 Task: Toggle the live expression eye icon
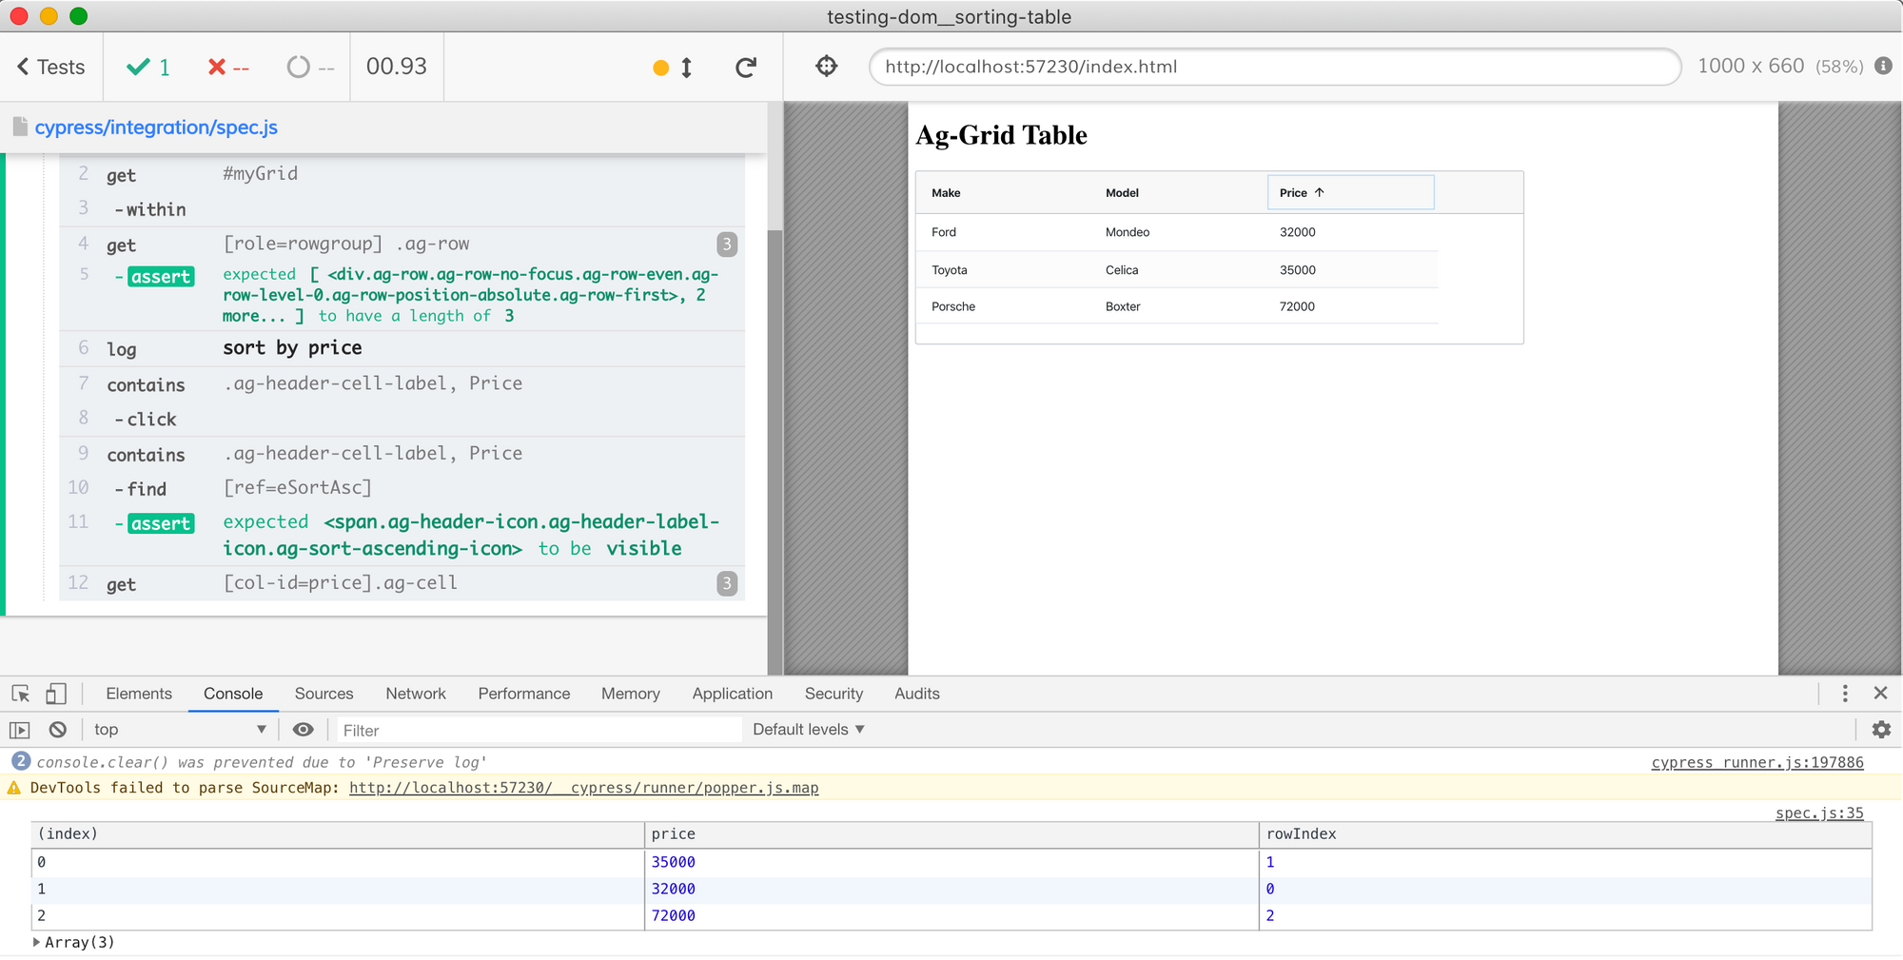click(x=303, y=730)
